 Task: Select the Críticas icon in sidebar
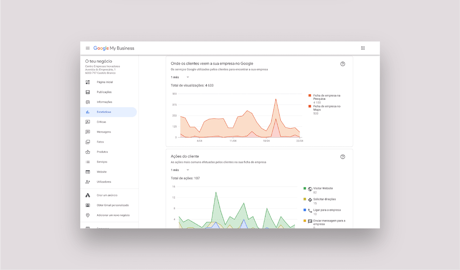(x=88, y=122)
